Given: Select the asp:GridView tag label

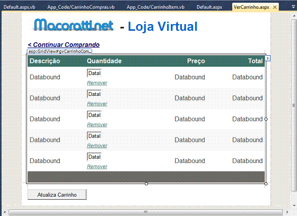Looking at the screenshot, I should (x=59, y=51).
